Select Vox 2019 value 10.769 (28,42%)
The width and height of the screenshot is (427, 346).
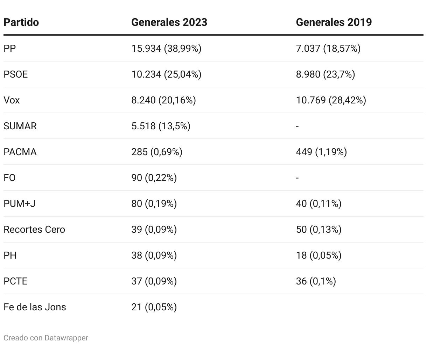tap(331, 100)
